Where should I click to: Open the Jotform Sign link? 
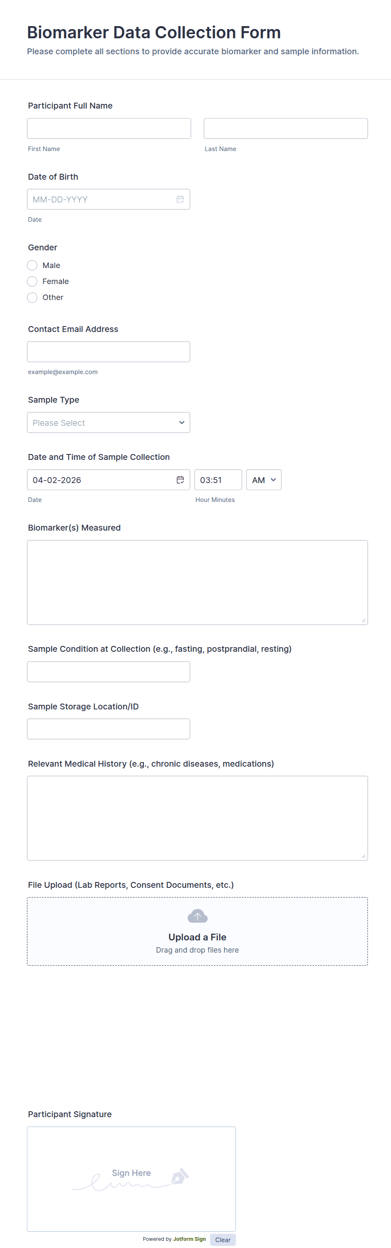(x=189, y=1239)
